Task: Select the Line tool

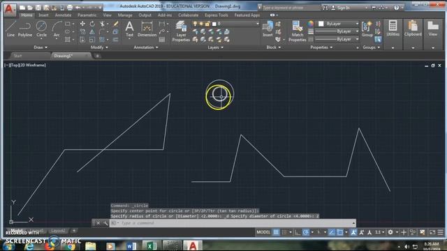Action: pos(10,29)
